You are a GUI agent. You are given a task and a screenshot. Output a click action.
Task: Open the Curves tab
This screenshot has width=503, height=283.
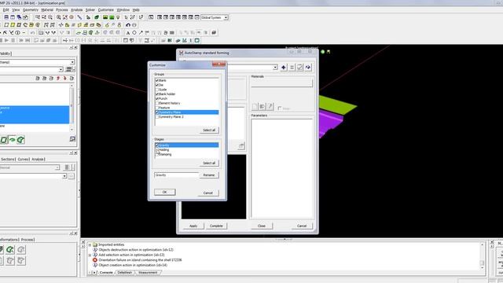(23, 159)
